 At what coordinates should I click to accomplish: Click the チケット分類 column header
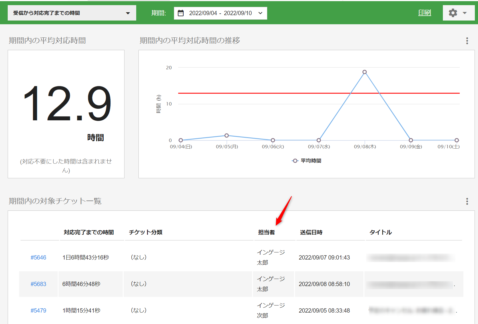click(x=145, y=232)
